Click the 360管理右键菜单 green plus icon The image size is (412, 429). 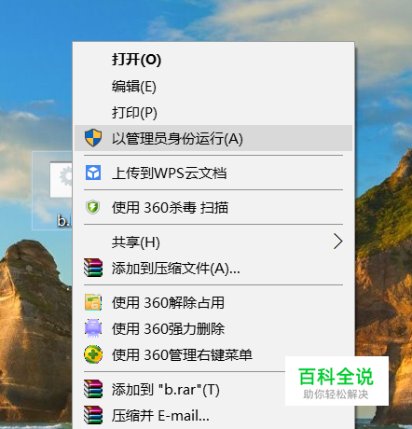tap(93, 354)
